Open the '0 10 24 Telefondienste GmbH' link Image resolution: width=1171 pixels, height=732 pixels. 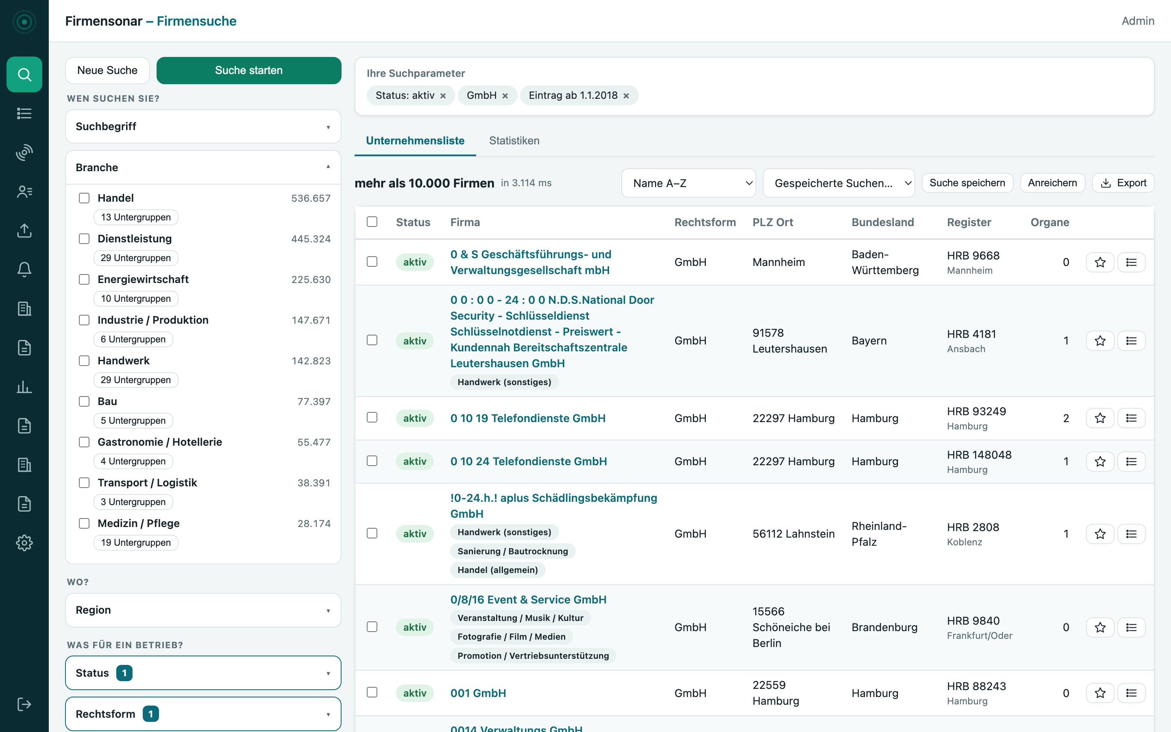click(x=529, y=462)
